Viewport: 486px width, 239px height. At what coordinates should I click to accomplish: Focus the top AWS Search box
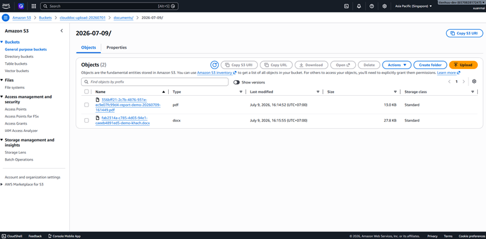pyautogui.click(x=110, y=6)
